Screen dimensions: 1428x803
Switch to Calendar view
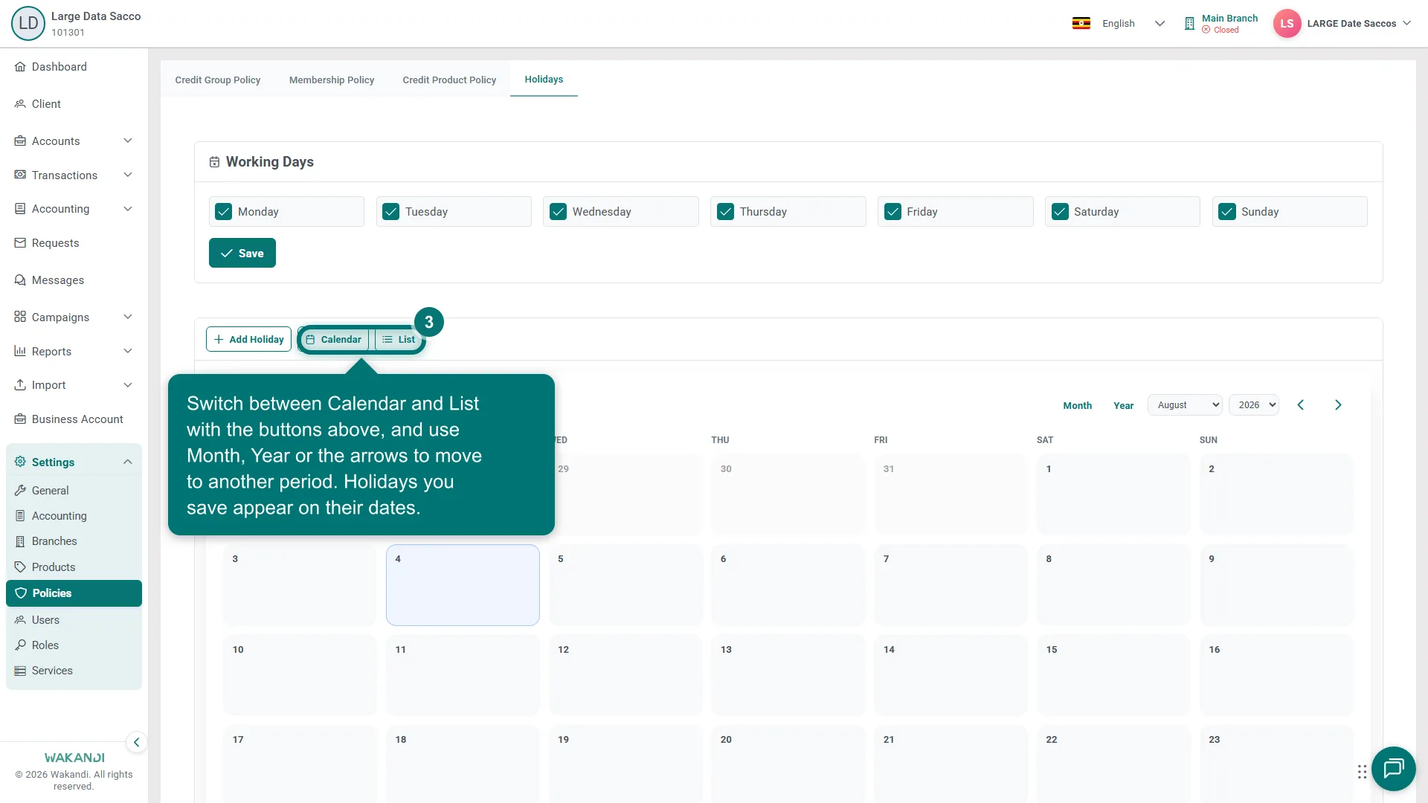pos(334,340)
